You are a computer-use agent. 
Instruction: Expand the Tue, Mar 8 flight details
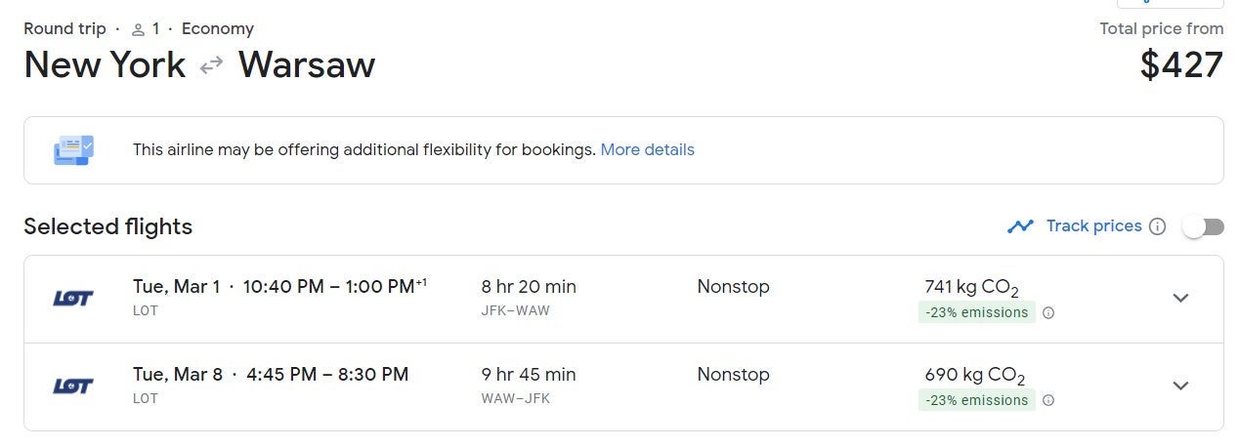(x=1180, y=386)
